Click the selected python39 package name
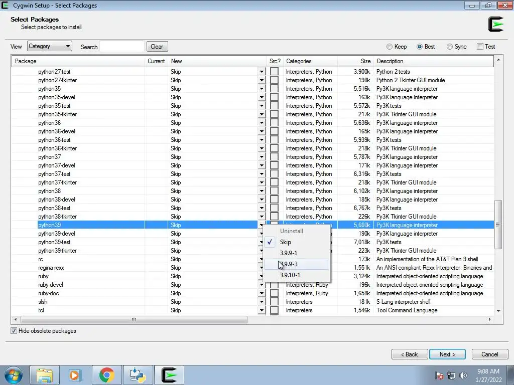Image resolution: width=514 pixels, height=385 pixels. 50,225
